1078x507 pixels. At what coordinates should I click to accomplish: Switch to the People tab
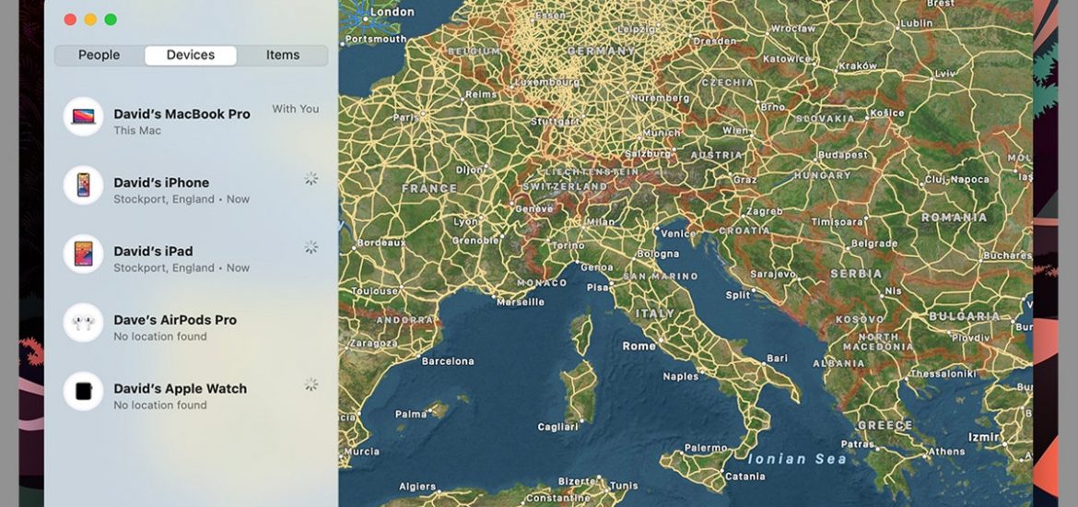tap(99, 55)
